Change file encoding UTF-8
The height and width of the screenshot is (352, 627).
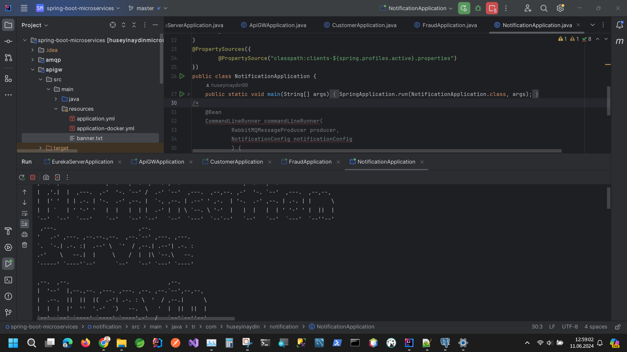[570, 327]
